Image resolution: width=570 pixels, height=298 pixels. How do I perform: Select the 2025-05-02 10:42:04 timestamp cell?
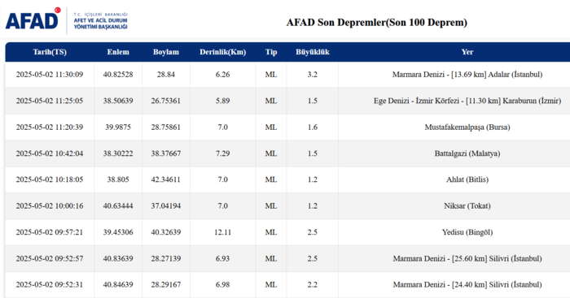pos(50,153)
